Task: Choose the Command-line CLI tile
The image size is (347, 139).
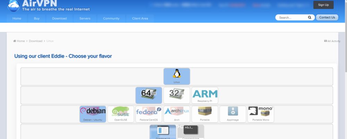Action: tap(191, 132)
